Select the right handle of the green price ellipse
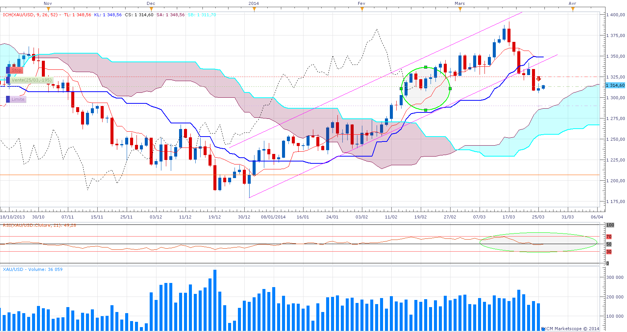The width and height of the screenshot is (627, 332). click(x=450, y=89)
